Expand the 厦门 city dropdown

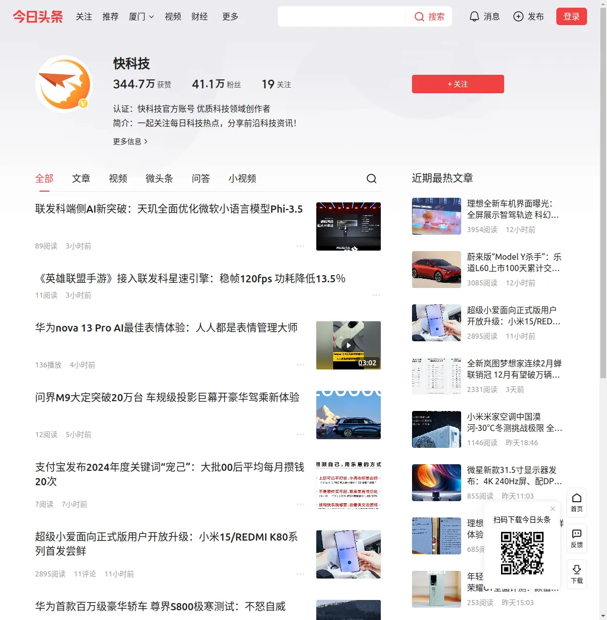click(141, 16)
